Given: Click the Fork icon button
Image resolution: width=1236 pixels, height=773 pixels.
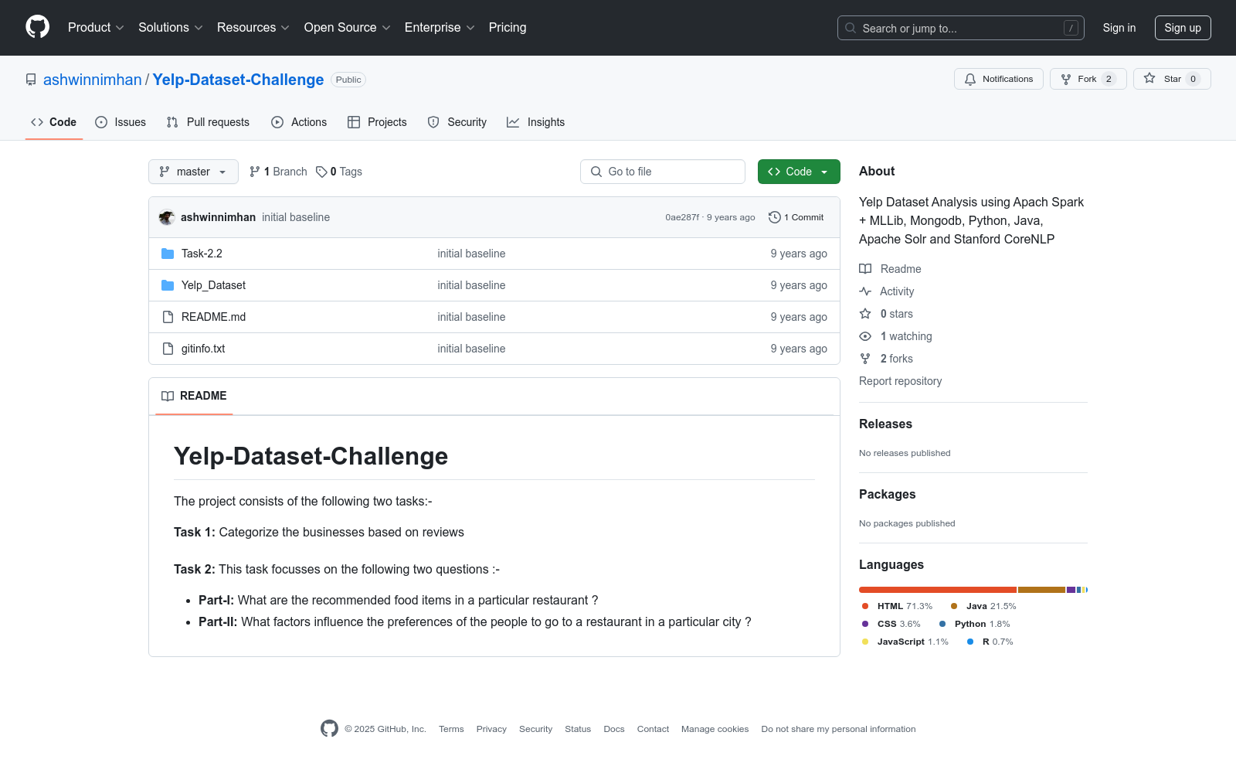Looking at the screenshot, I should [x=1066, y=79].
